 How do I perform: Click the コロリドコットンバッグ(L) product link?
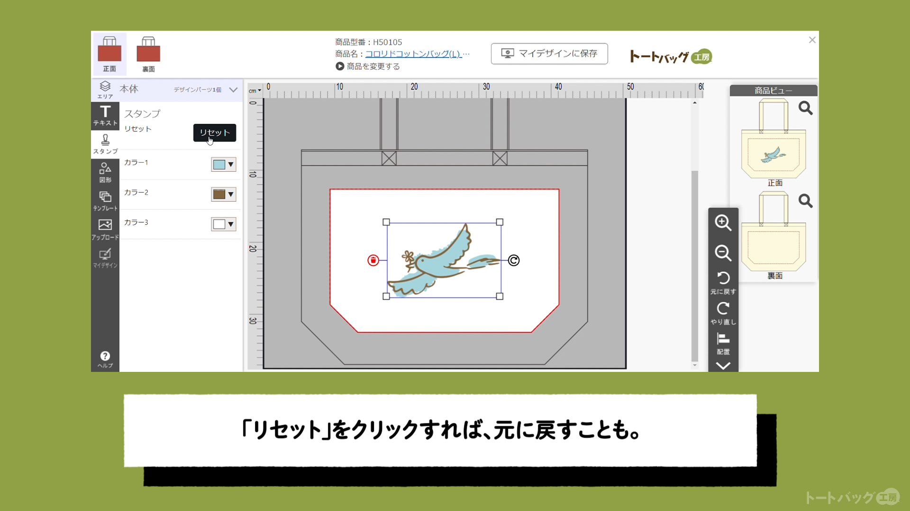[414, 54]
